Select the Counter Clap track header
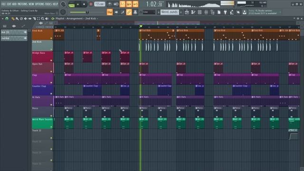Viewport: 304px width, 171px height. (42, 90)
